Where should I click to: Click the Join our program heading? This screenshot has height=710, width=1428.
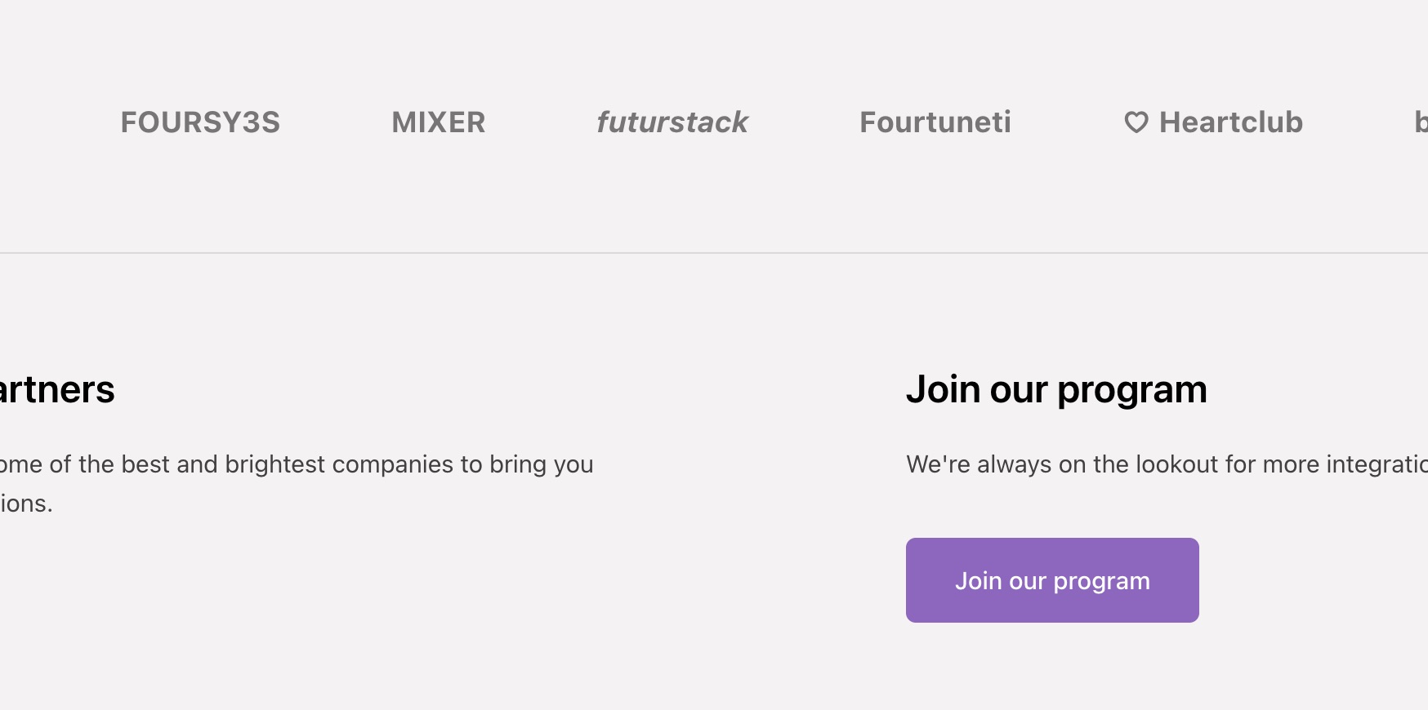1056,389
